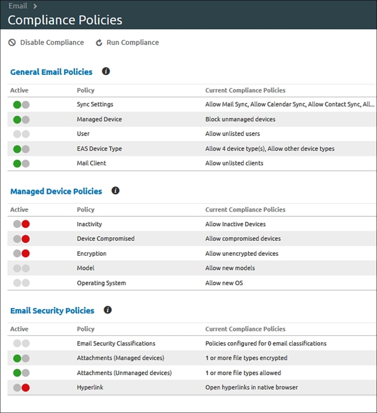
Task: Select the User policy name
Action: point(83,134)
